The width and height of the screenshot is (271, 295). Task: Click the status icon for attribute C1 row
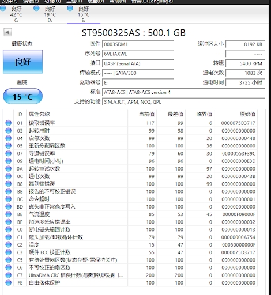pyautogui.click(x=9, y=237)
